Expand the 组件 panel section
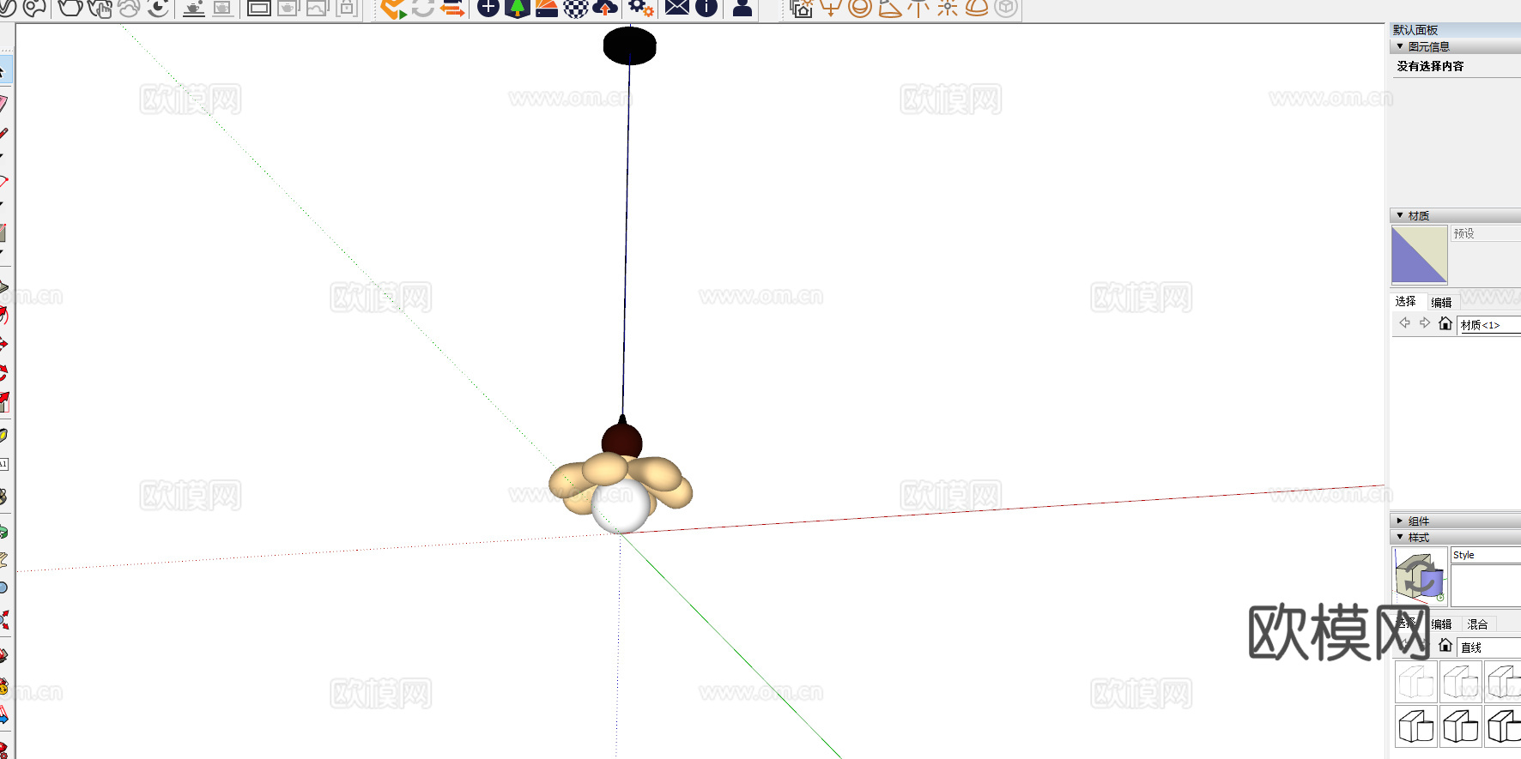The image size is (1521, 759). tap(1400, 521)
